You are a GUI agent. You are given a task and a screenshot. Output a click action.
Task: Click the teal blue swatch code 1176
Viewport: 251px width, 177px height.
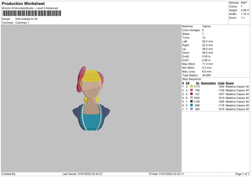[192, 105]
